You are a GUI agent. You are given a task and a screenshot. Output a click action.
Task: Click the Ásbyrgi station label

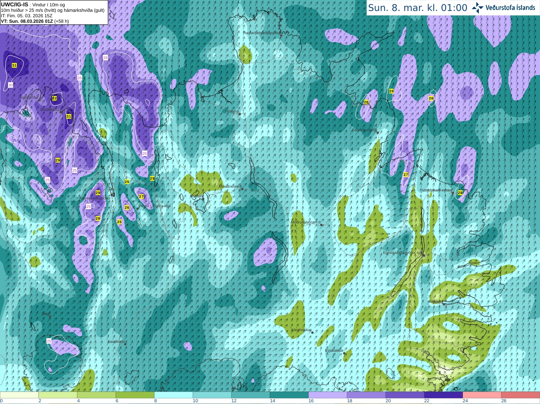point(233,111)
